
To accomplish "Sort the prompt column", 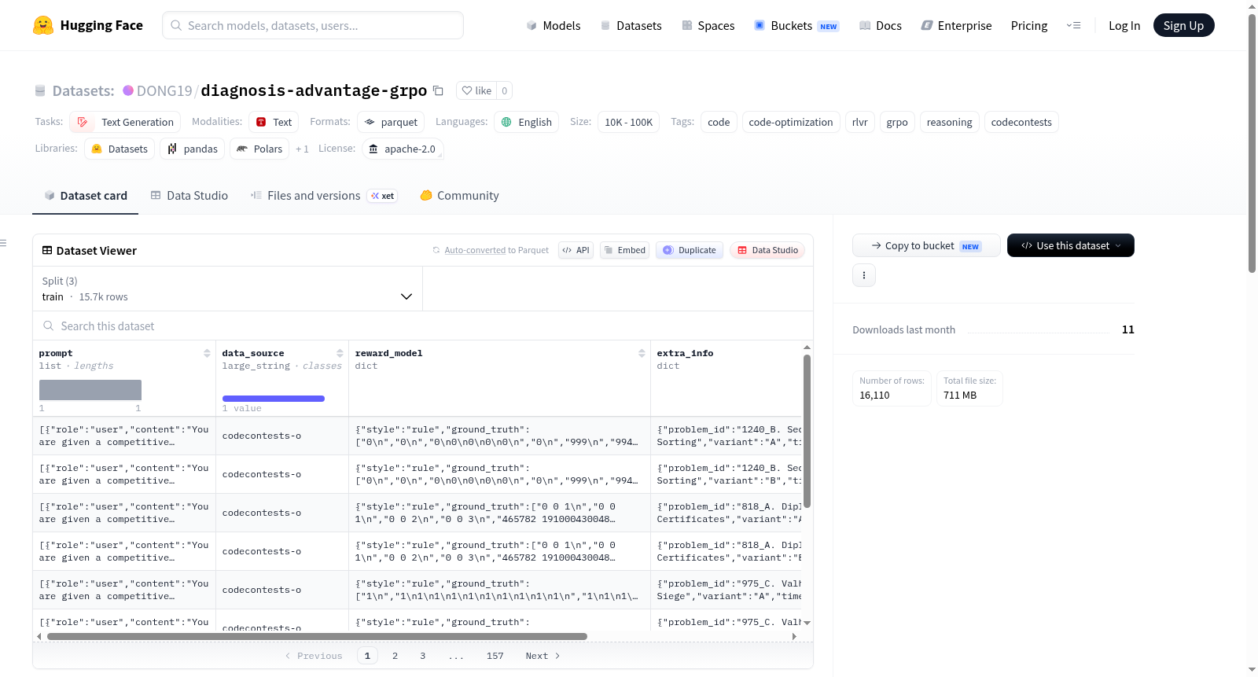I will pos(207,353).
